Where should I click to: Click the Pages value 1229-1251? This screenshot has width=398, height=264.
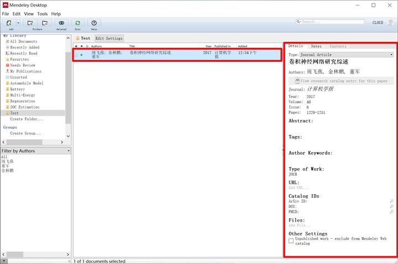coord(316,112)
